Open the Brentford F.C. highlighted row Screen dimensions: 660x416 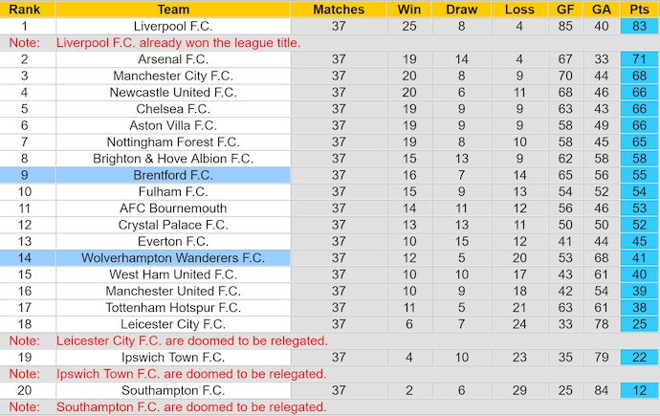(173, 176)
